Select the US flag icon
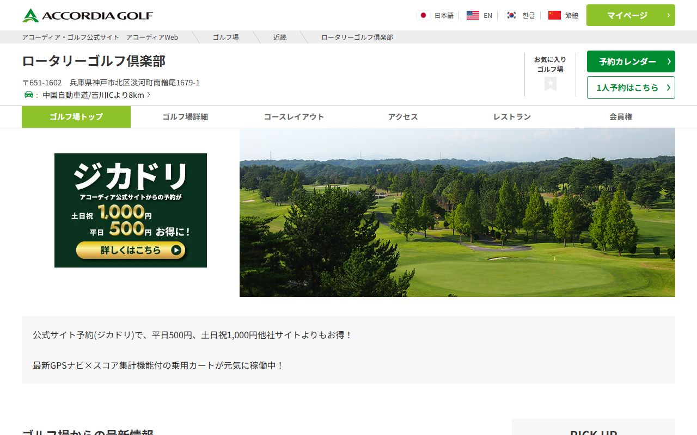 (473, 15)
